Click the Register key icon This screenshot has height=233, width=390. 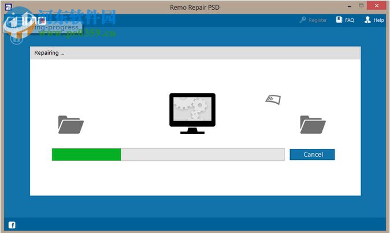pyautogui.click(x=303, y=20)
